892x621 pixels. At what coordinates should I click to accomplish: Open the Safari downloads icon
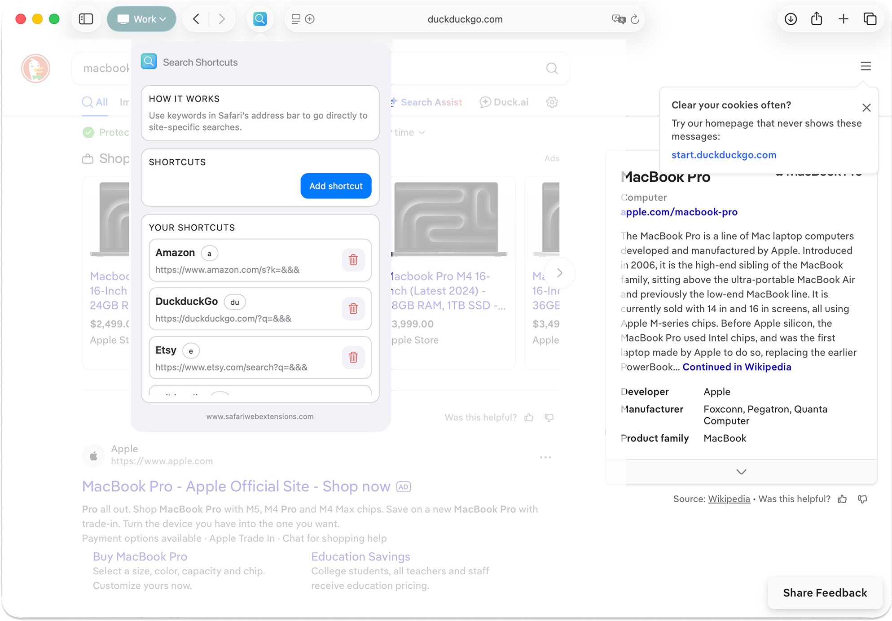point(791,19)
